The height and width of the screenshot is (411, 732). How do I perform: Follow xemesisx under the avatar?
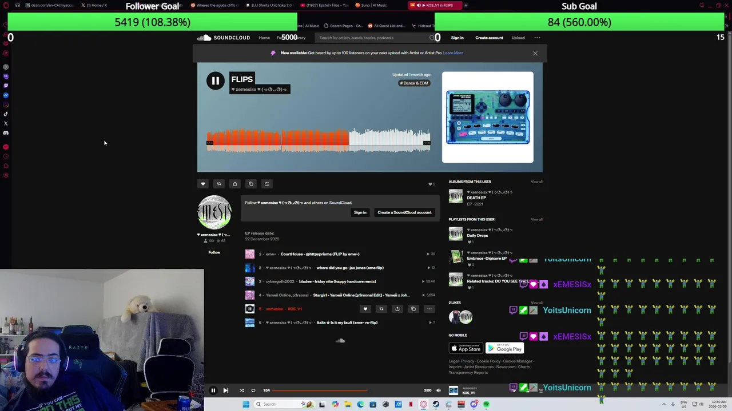click(x=214, y=252)
